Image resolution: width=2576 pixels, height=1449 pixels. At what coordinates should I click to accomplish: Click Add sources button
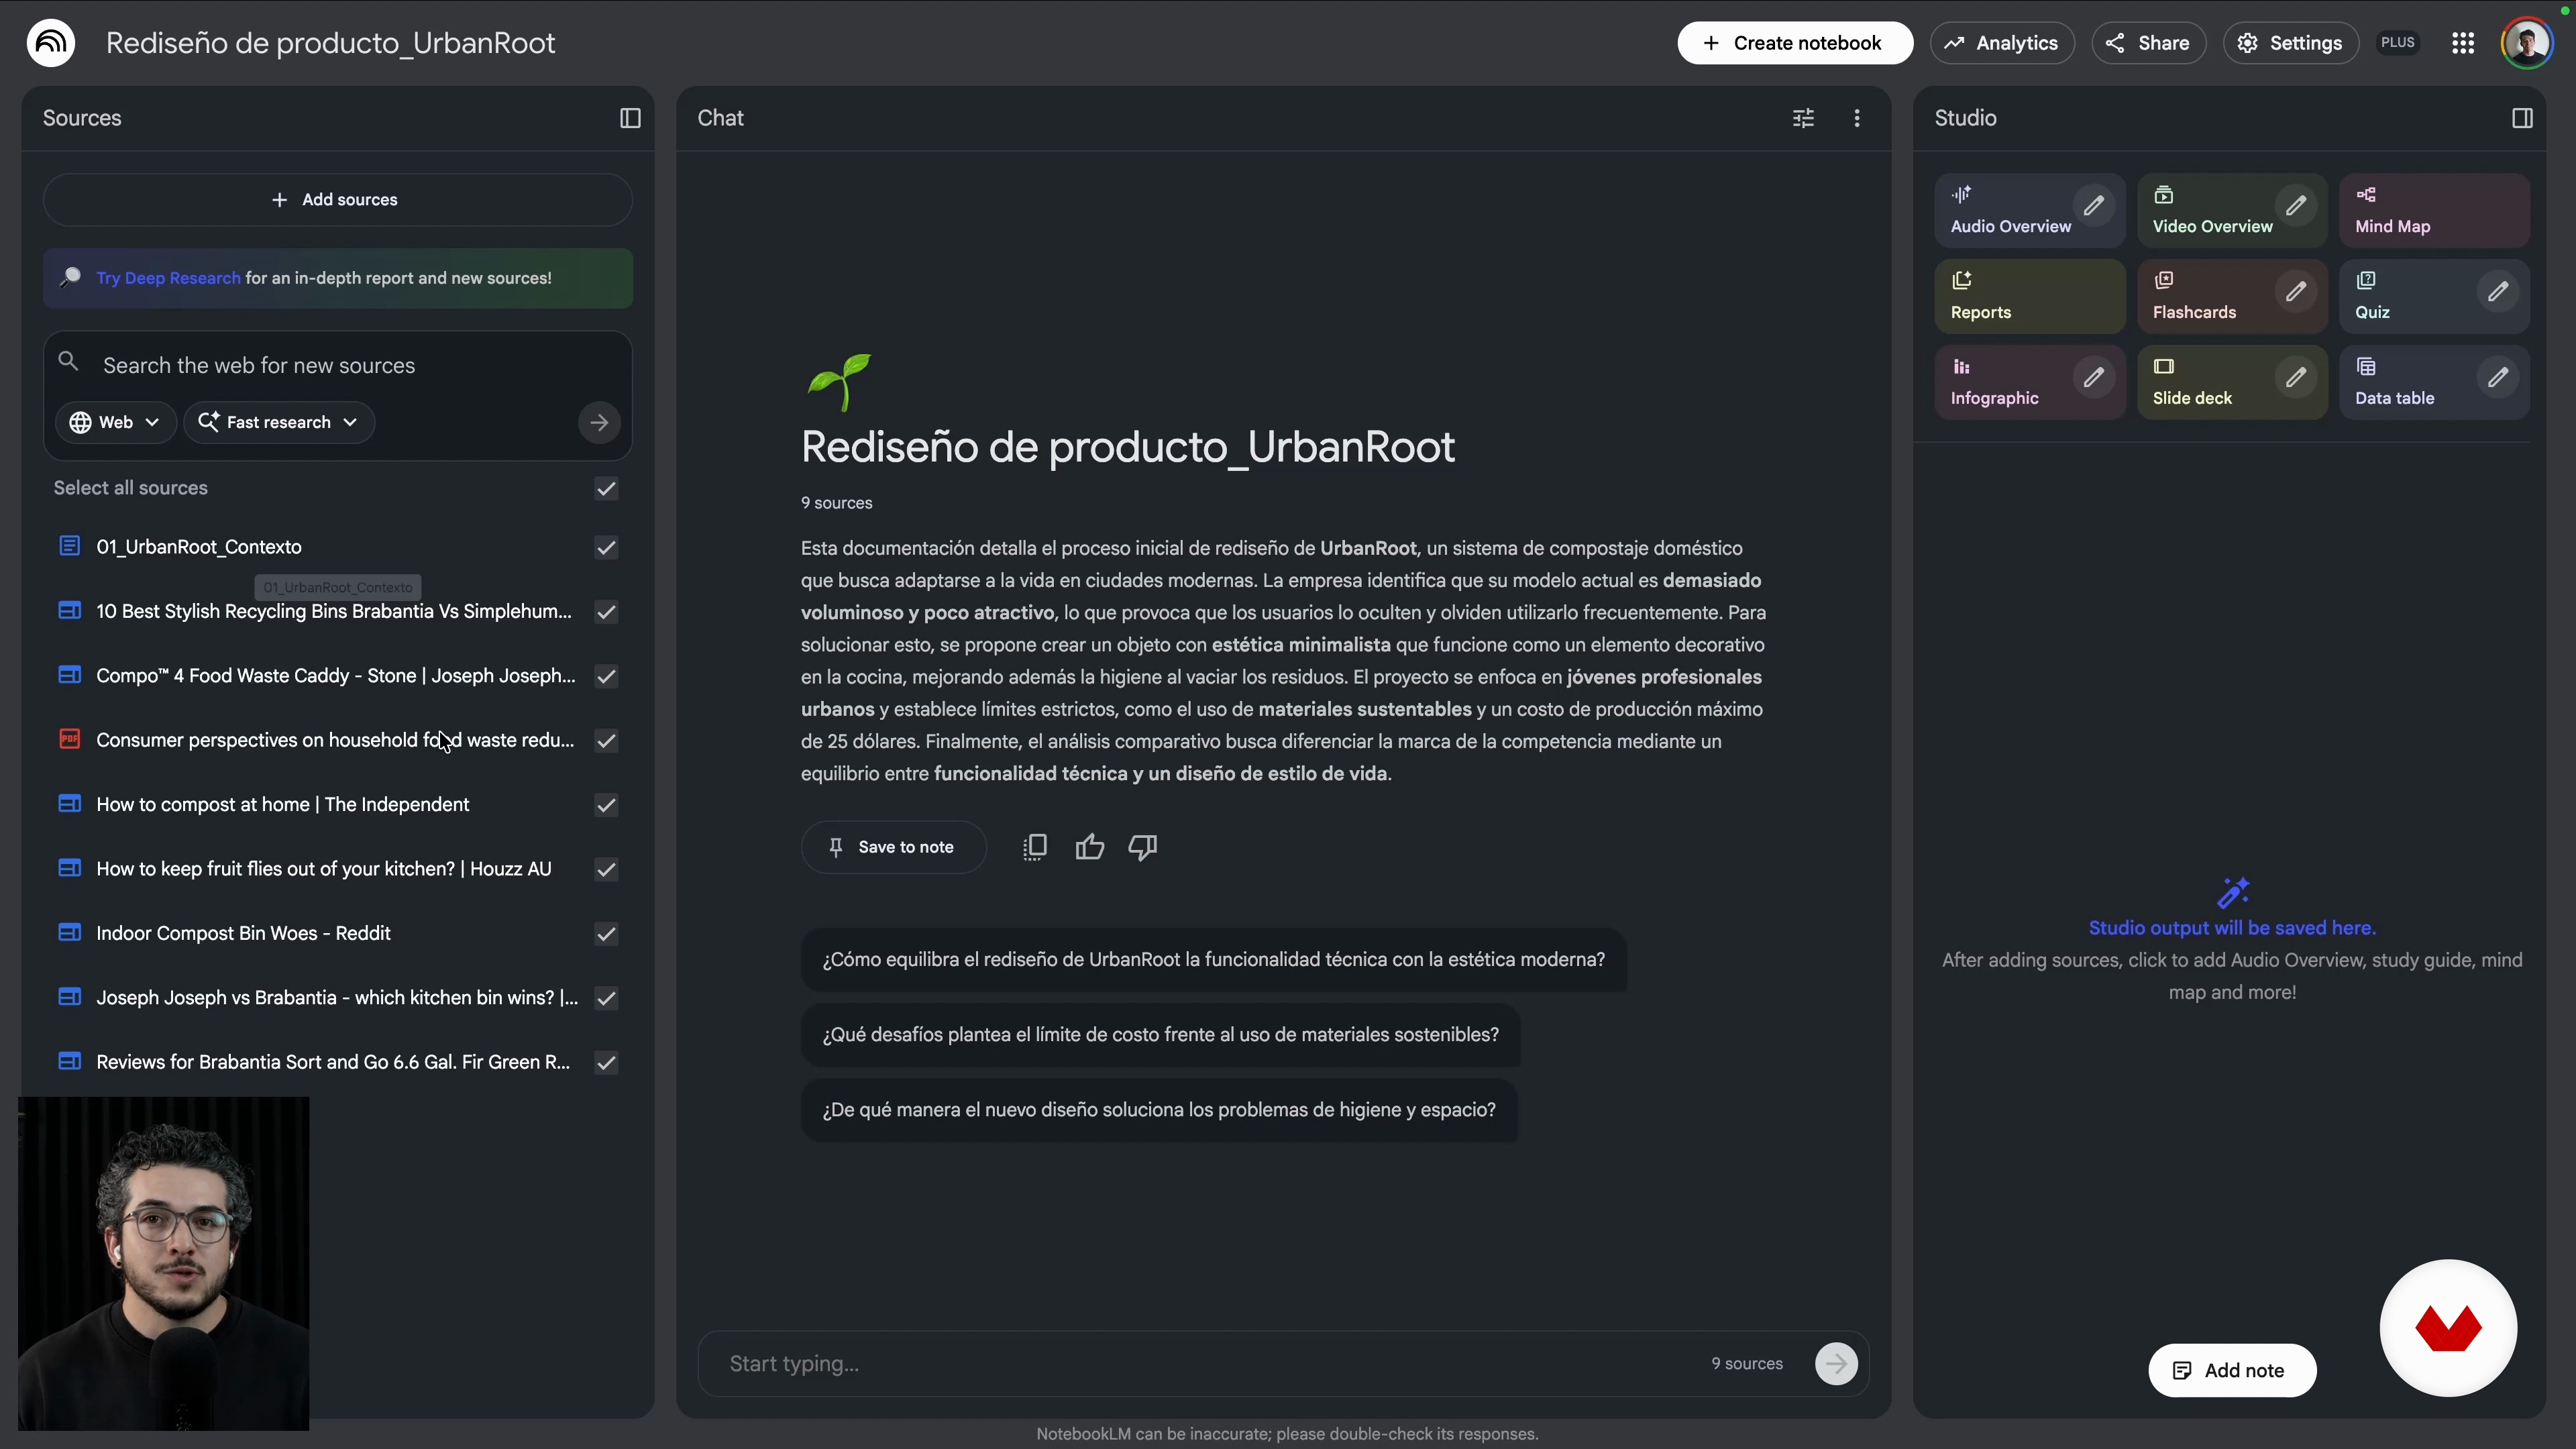337,200
